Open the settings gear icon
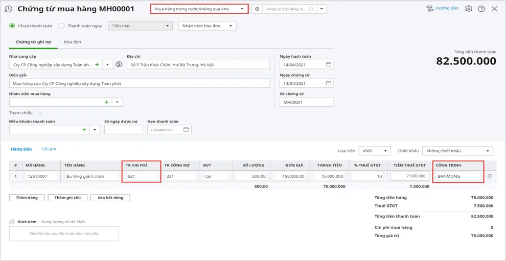 (x=468, y=9)
